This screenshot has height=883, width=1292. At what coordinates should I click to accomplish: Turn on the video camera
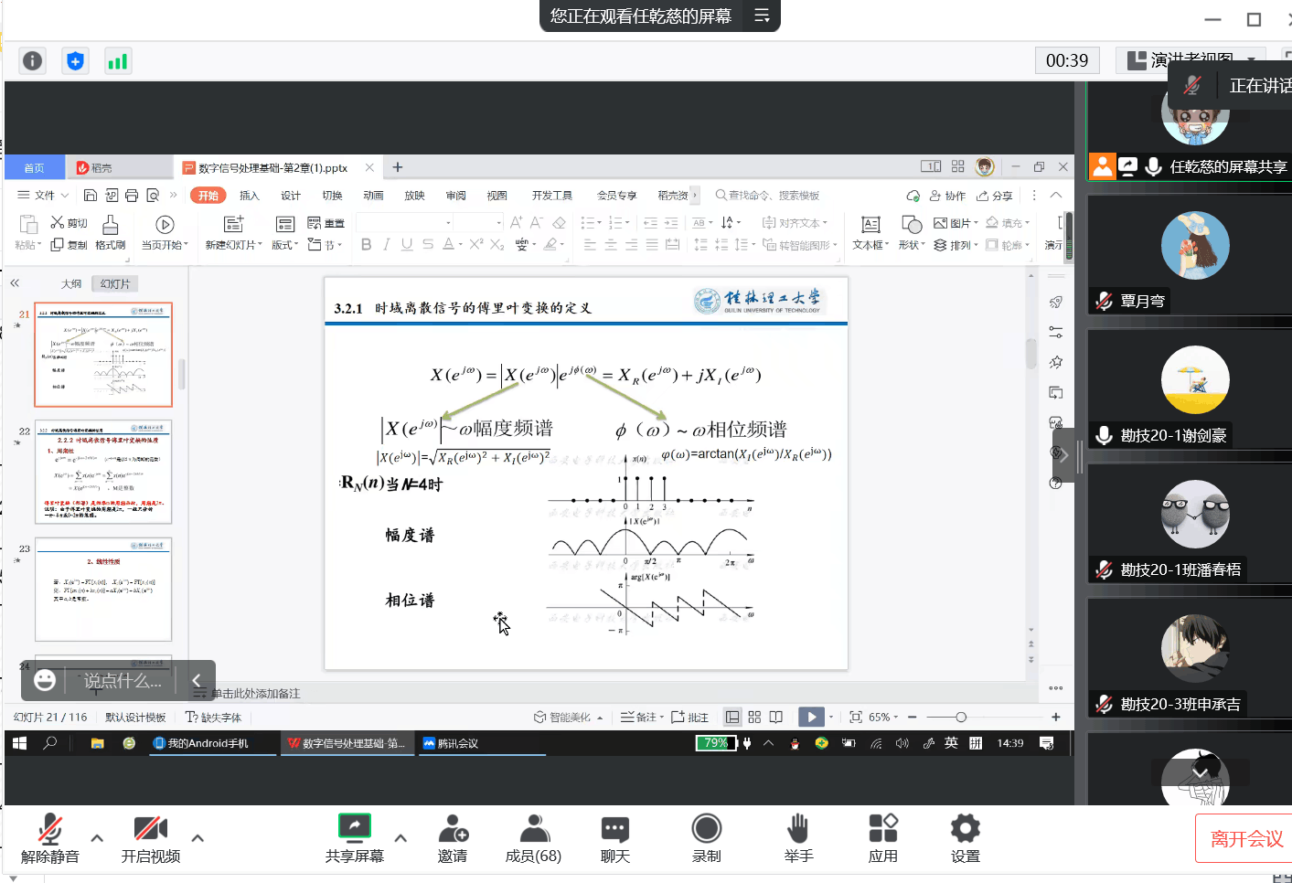(150, 828)
